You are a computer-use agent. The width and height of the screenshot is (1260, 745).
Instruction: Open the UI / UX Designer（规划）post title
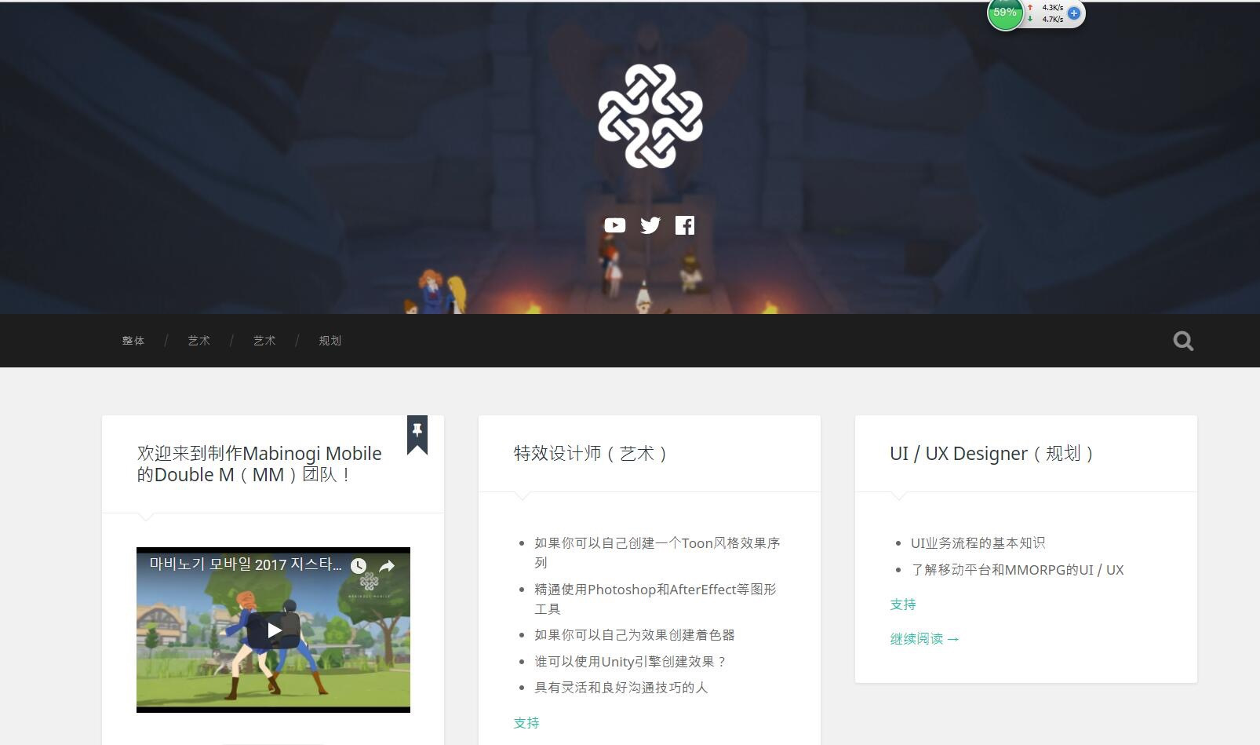[993, 454]
